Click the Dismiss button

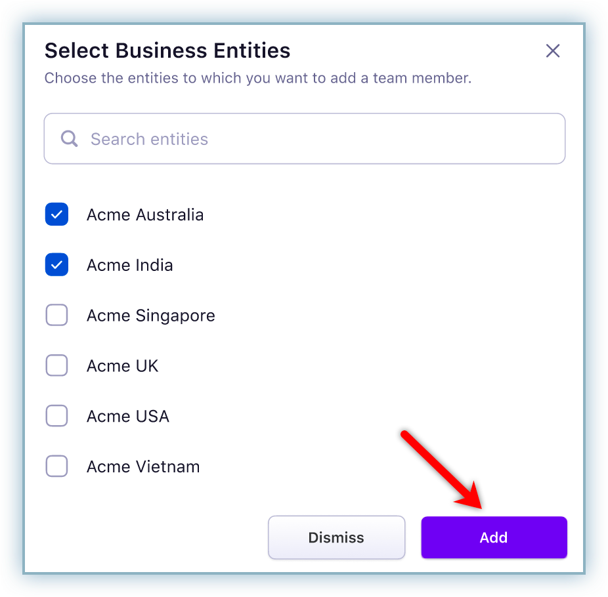[336, 537]
